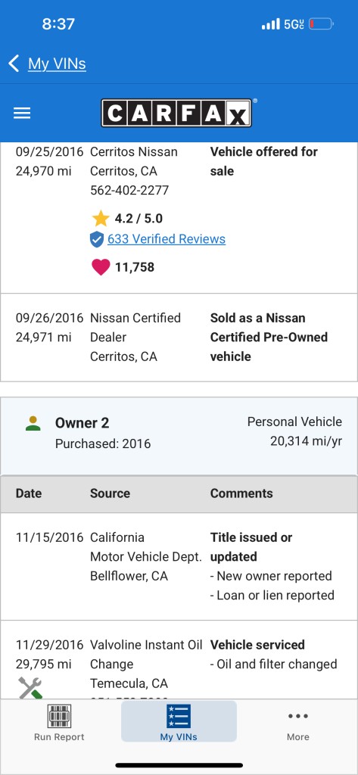Select Cerritos Nissan phone number
Image resolution: width=358 pixels, height=775 pixels.
129,190
